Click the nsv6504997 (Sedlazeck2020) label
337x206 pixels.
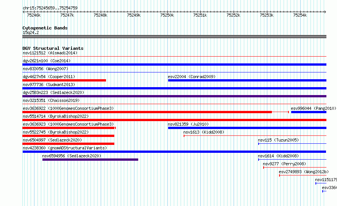52,140
